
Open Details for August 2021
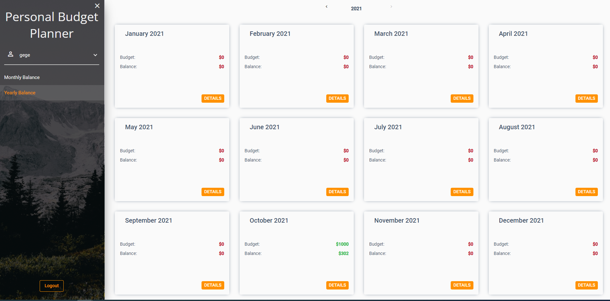[x=586, y=192]
